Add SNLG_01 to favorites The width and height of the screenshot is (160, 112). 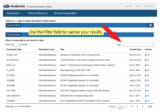click(148, 65)
